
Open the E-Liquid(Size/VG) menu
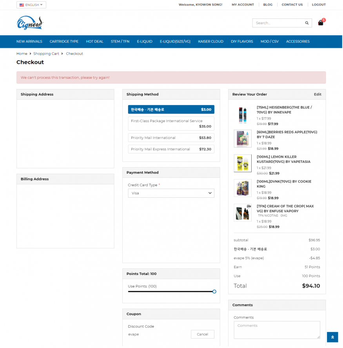click(175, 42)
